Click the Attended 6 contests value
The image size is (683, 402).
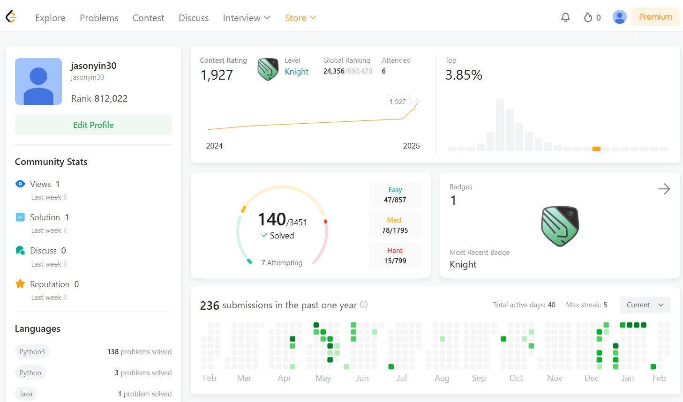[x=383, y=71]
